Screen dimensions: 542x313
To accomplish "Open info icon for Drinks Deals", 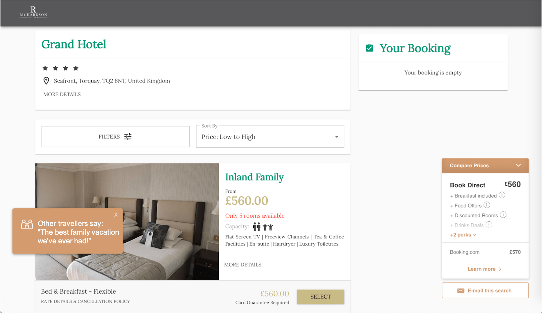I will pyautogui.click(x=489, y=225).
